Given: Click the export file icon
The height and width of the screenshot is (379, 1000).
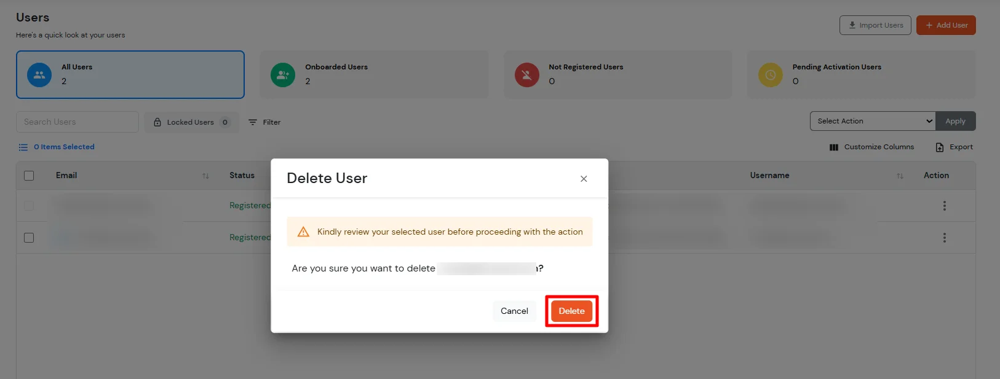Looking at the screenshot, I should point(940,147).
